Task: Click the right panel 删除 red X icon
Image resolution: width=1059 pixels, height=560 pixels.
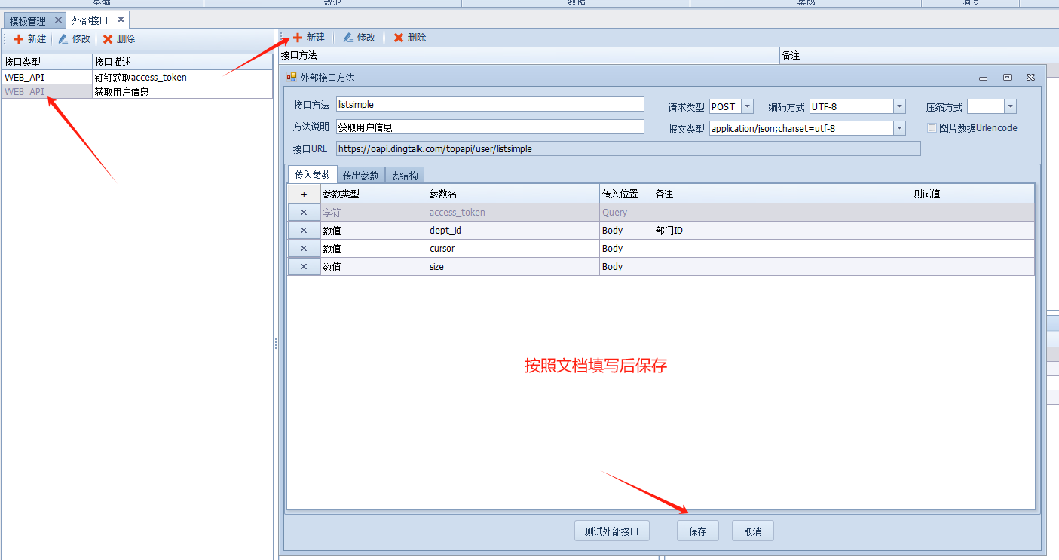Action: [399, 38]
